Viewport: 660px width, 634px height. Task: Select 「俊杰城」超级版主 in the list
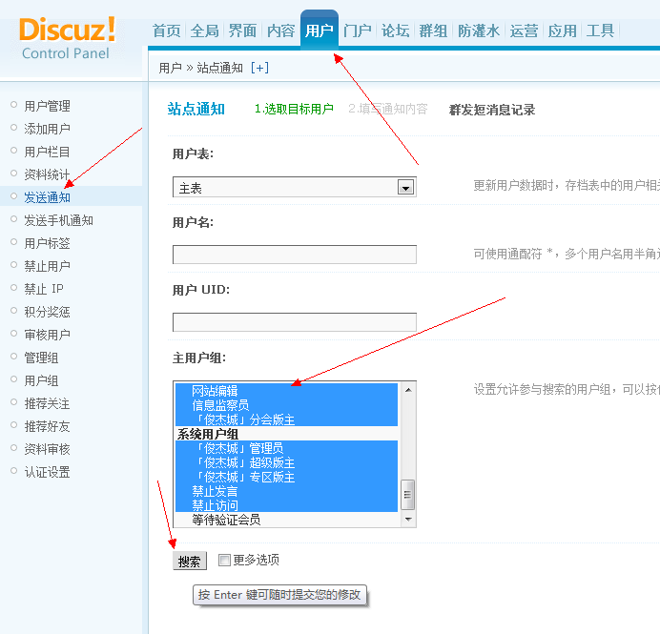(x=286, y=462)
